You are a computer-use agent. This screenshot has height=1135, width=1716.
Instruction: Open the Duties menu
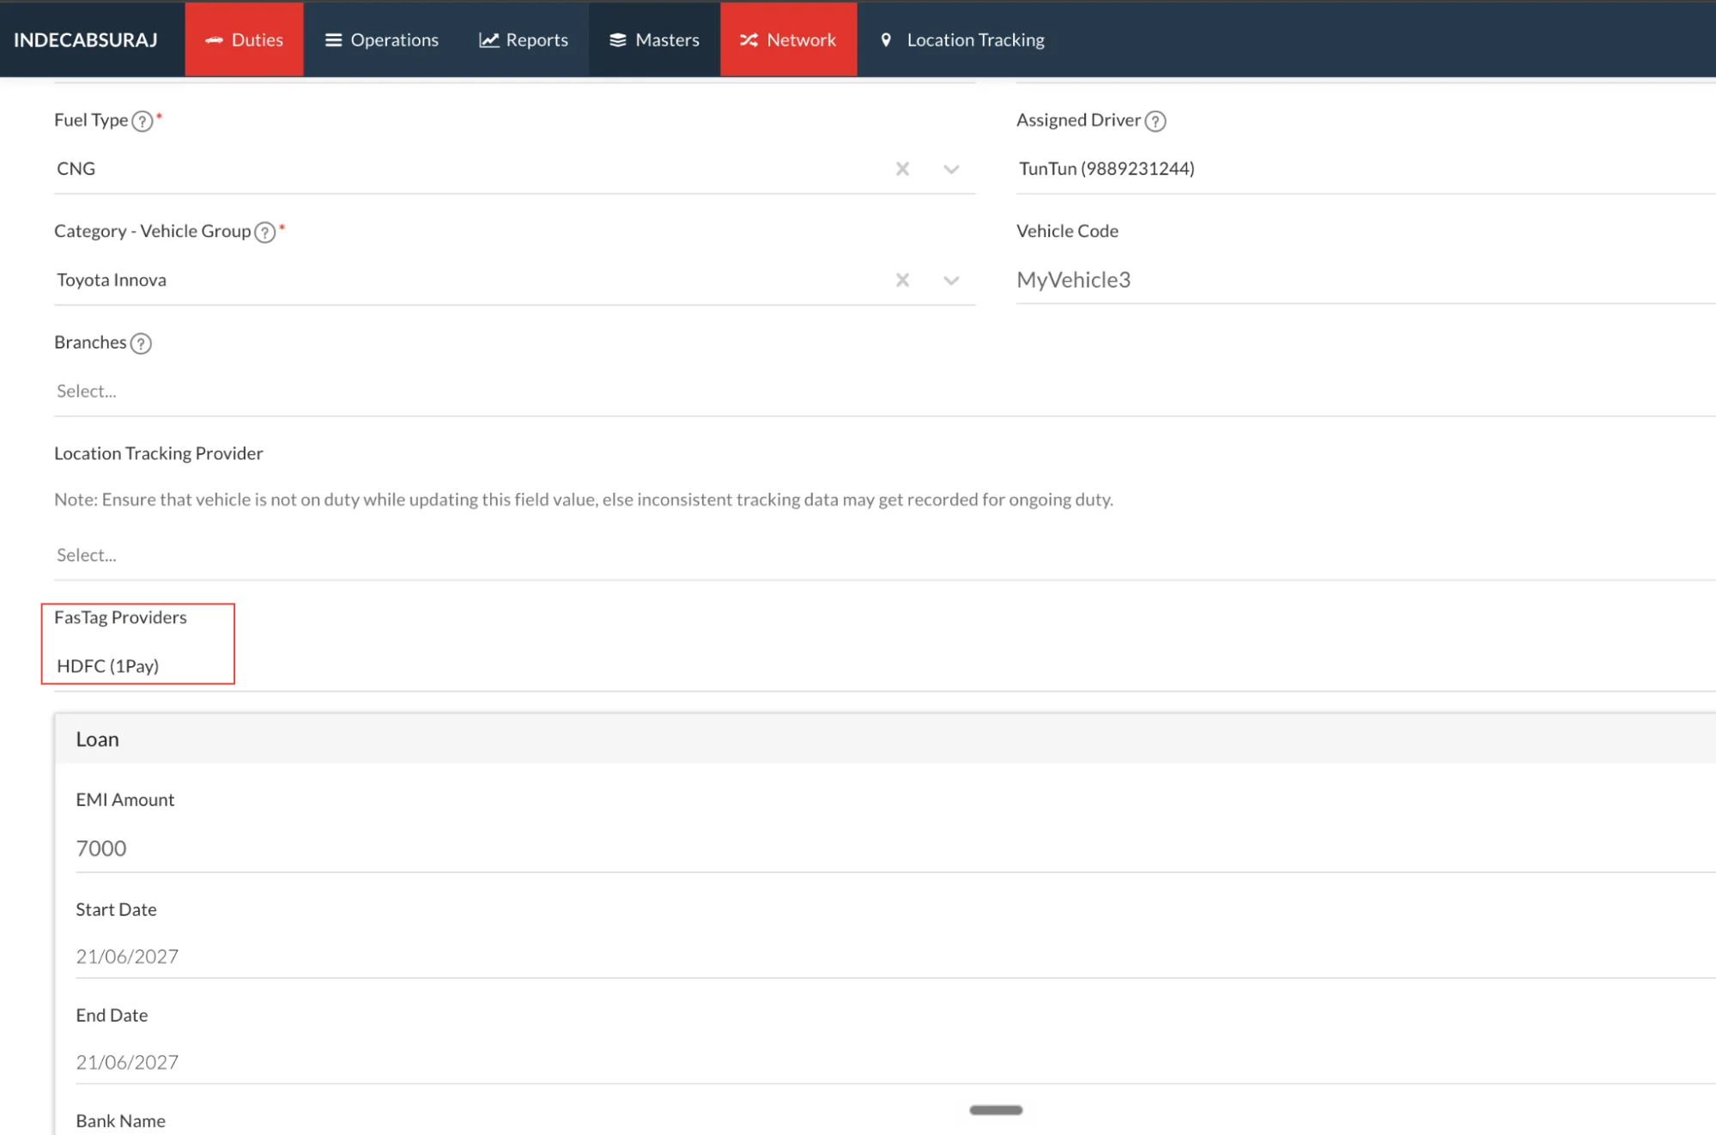tap(244, 39)
